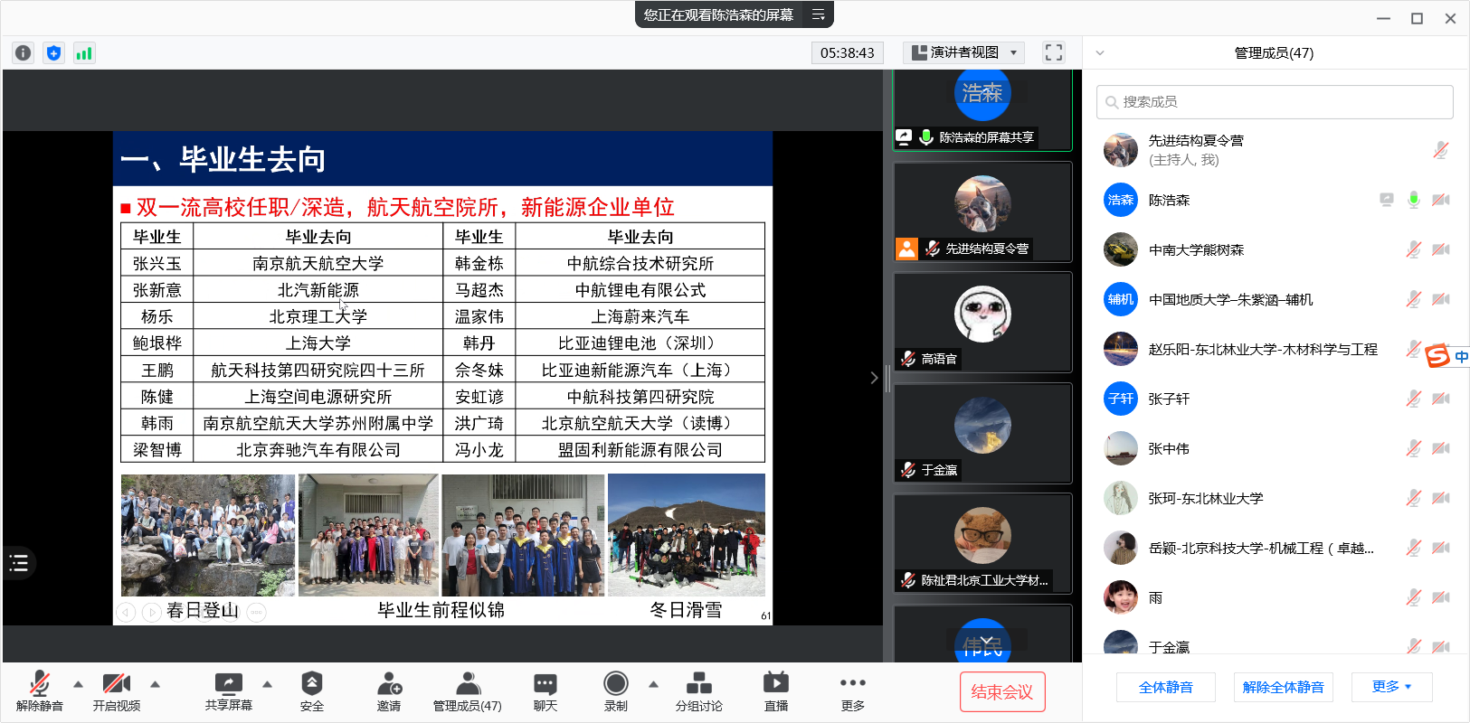Open the 更多 menu in bottom toolbar
This screenshot has width=1470, height=723.
tap(852, 691)
